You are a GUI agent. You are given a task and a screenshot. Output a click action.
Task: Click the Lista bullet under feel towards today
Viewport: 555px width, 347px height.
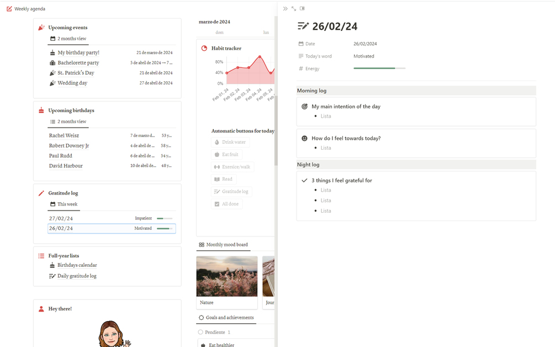[326, 148]
